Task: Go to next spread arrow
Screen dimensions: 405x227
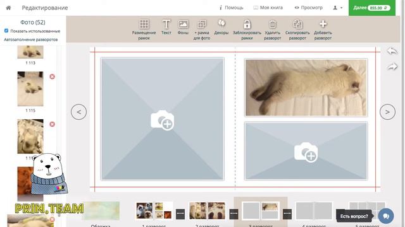Action: (x=387, y=112)
